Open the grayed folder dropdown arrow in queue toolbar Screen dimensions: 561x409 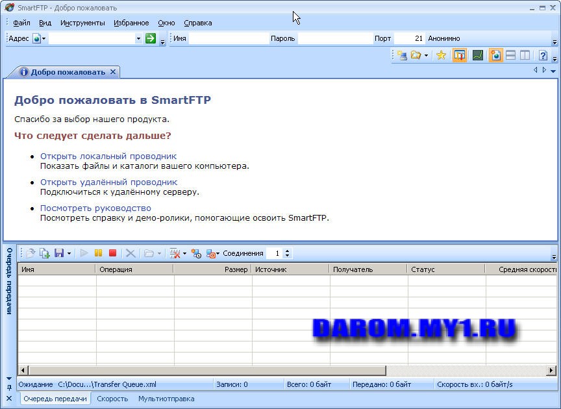point(159,253)
